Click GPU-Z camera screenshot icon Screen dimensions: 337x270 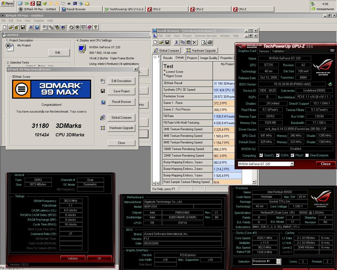pos(332,51)
